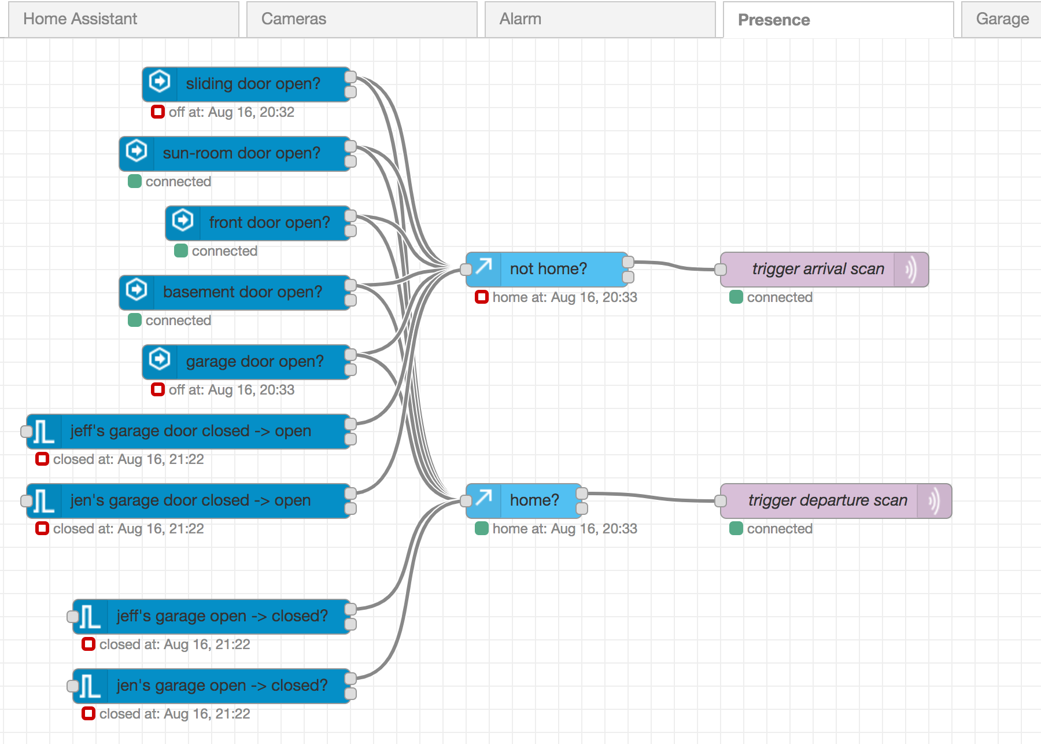Select the sun-room door open? node label

click(x=241, y=153)
